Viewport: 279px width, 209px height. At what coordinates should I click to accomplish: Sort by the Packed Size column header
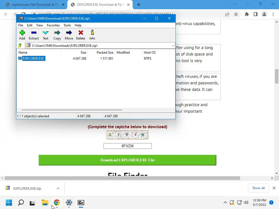click(x=101, y=53)
